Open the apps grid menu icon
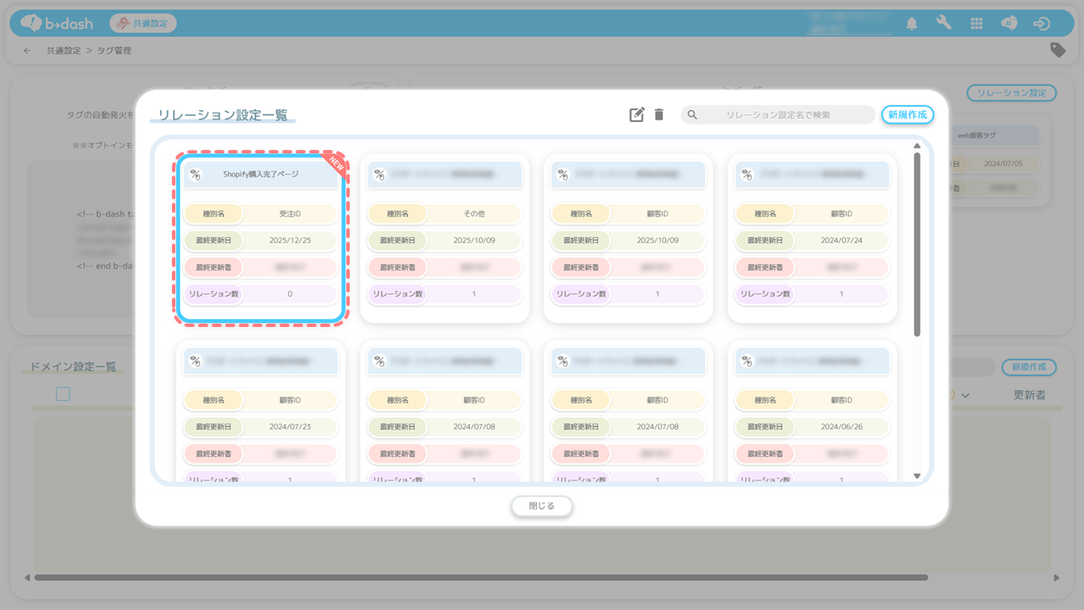 pyautogui.click(x=976, y=24)
